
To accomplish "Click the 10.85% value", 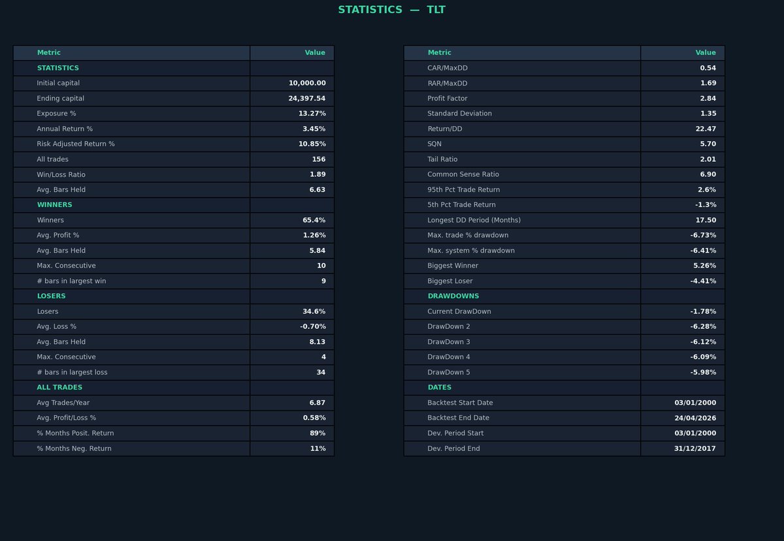I will pos(312,144).
